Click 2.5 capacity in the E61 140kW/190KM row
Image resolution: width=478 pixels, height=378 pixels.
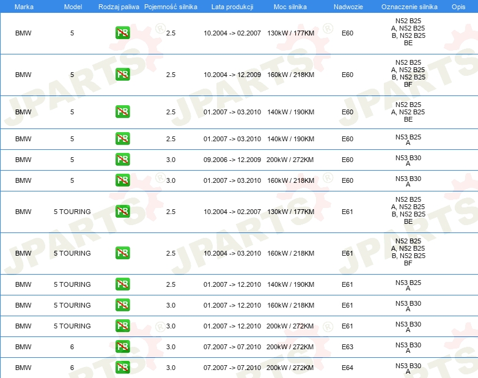coord(171,284)
